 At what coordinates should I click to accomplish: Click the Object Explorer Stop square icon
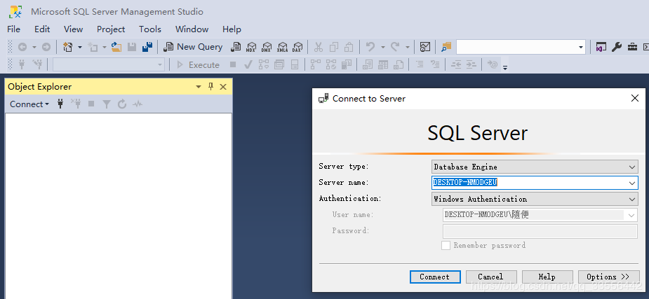click(x=91, y=104)
